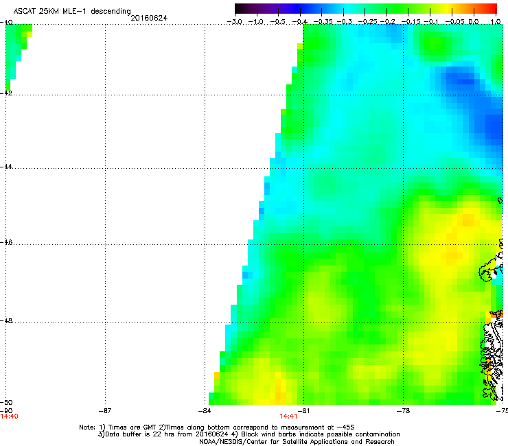Screen dimensions: 508x446
Task: Click the 0.0 colorbar tick label
Action: [x=474, y=22]
